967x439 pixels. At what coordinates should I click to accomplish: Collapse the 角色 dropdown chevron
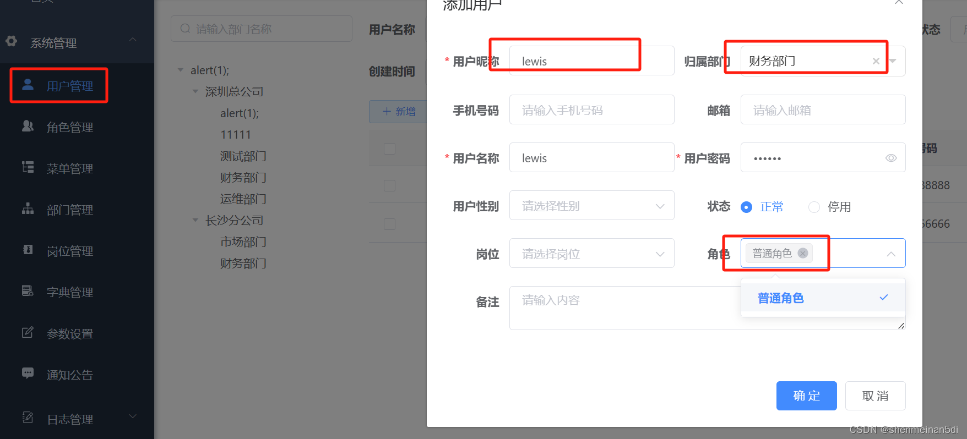(891, 254)
